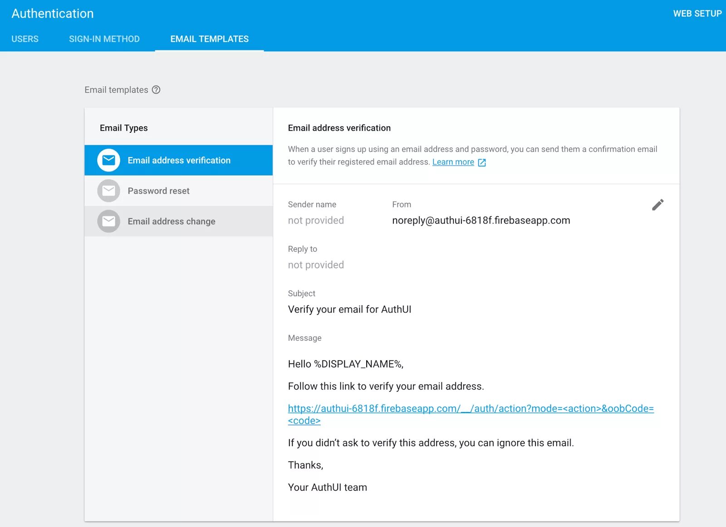Select Email address verification template
Viewport: 726px width, 527px height.
click(x=179, y=160)
